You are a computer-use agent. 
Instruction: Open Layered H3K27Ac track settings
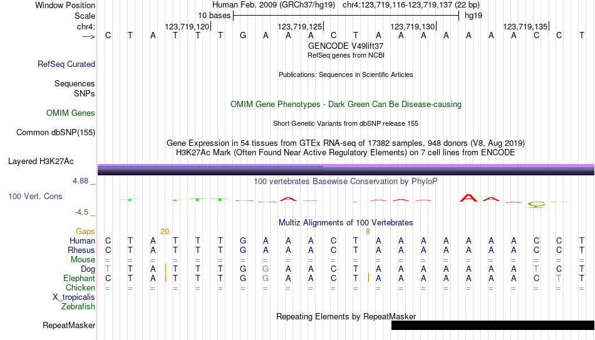coord(41,162)
